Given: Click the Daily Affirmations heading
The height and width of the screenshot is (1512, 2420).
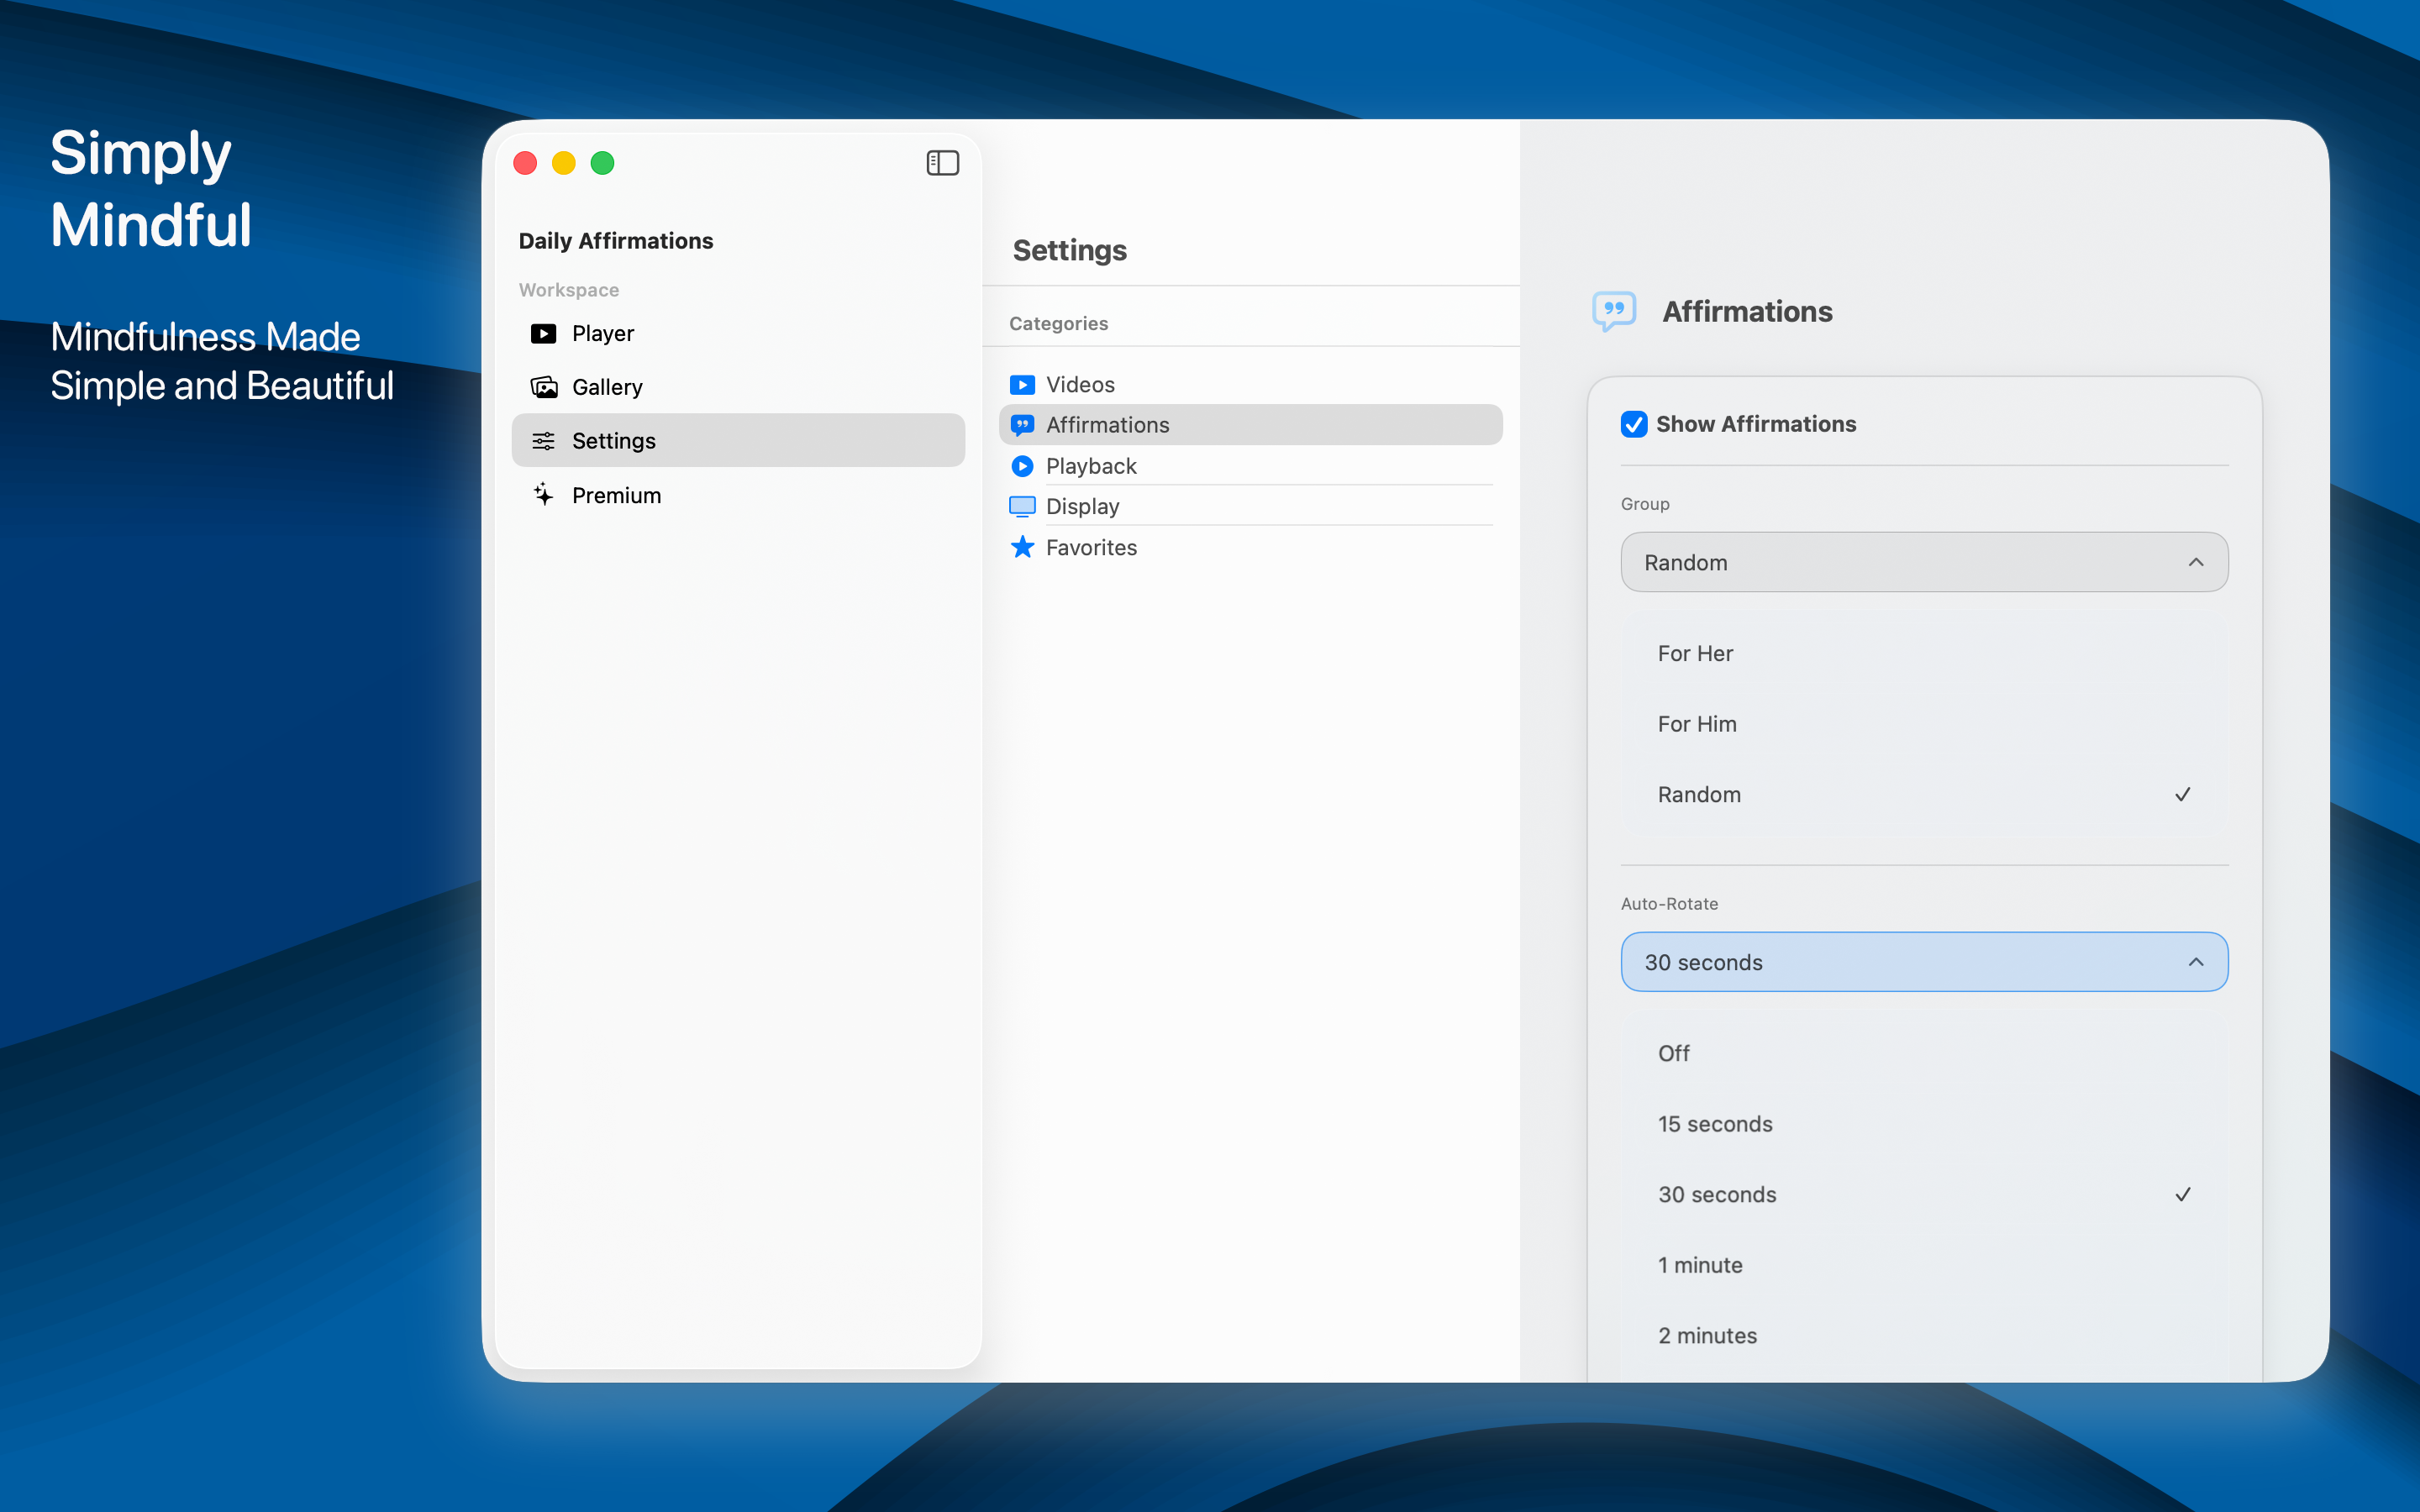Looking at the screenshot, I should [615, 240].
